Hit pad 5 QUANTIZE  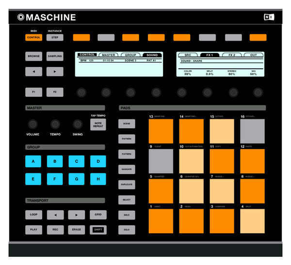coord(161,191)
